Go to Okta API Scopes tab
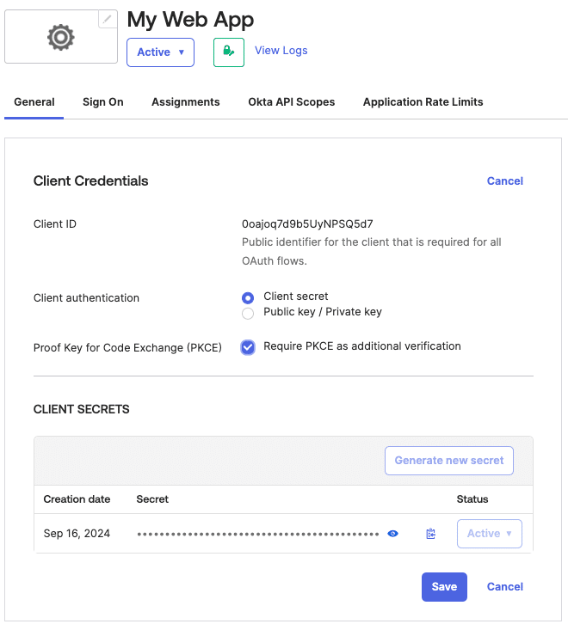568x624 pixels. (x=291, y=102)
